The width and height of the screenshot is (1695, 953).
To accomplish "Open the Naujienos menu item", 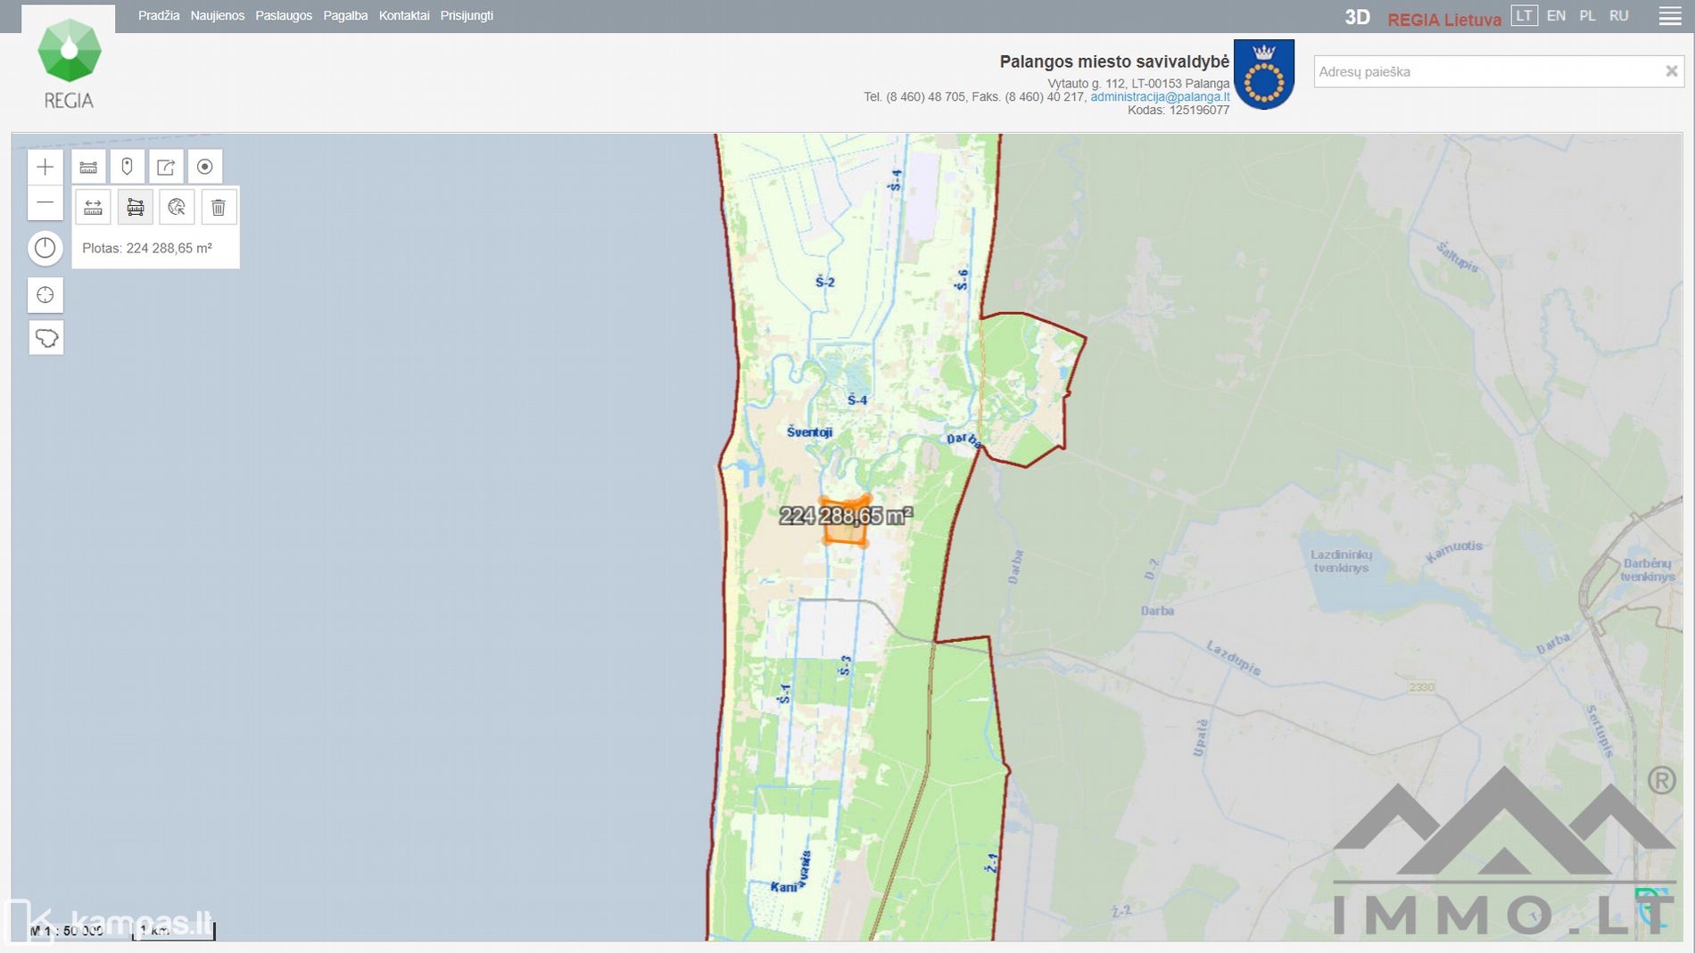I will [x=217, y=15].
